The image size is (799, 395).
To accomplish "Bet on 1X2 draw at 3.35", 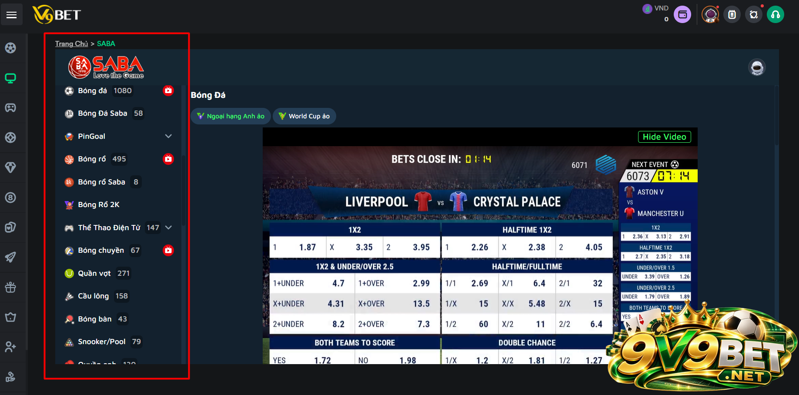I will click(355, 247).
